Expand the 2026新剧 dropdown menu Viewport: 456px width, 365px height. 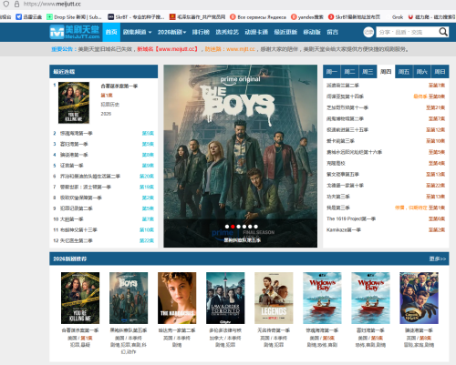coord(171,32)
